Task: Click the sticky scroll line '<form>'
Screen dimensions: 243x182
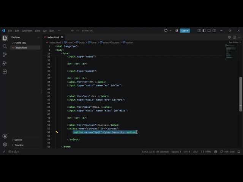Action: coord(65,53)
